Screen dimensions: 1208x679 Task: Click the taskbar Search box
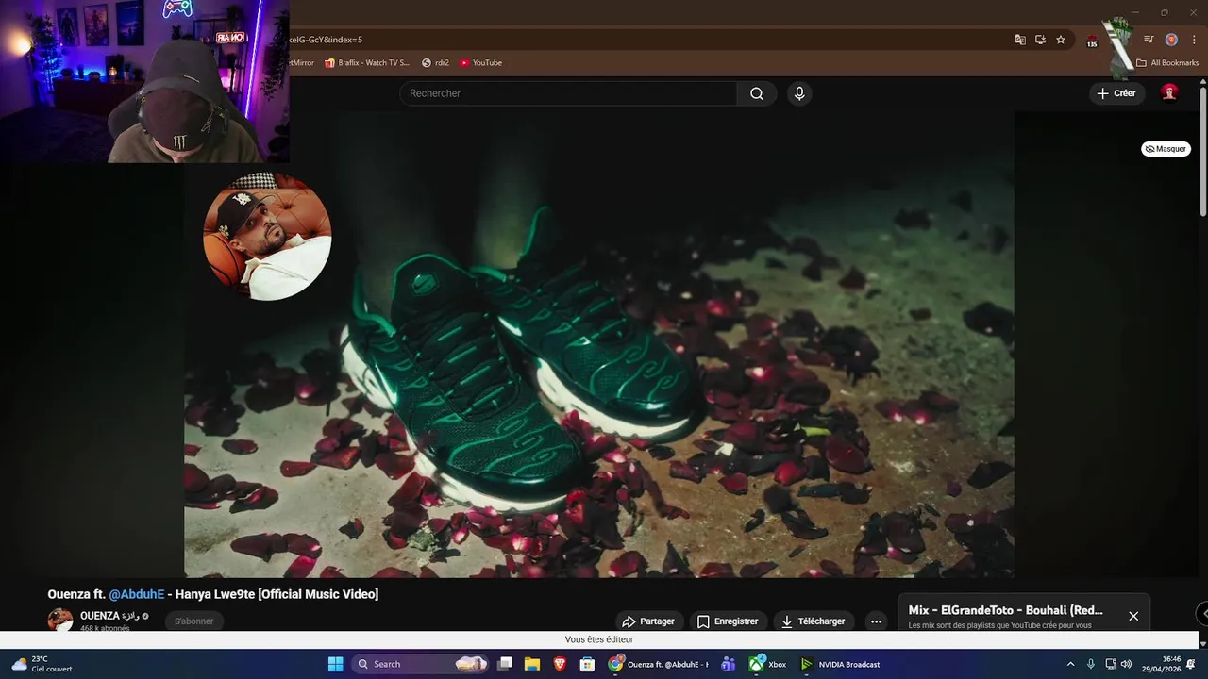(x=422, y=664)
